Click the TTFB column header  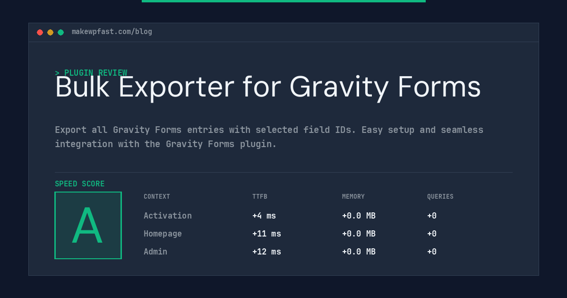coord(260,197)
